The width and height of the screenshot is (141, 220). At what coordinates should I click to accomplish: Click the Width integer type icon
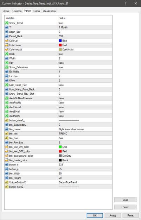[x=7, y=58]
